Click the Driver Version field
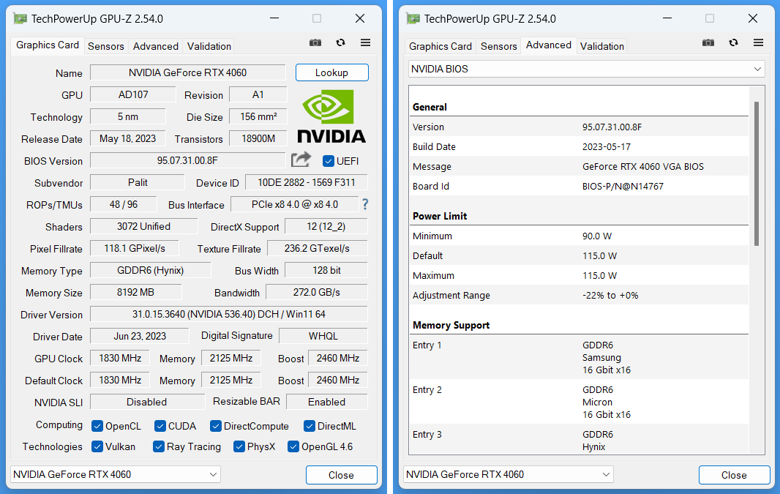Viewport: 780px width, 494px height. pyautogui.click(x=229, y=315)
